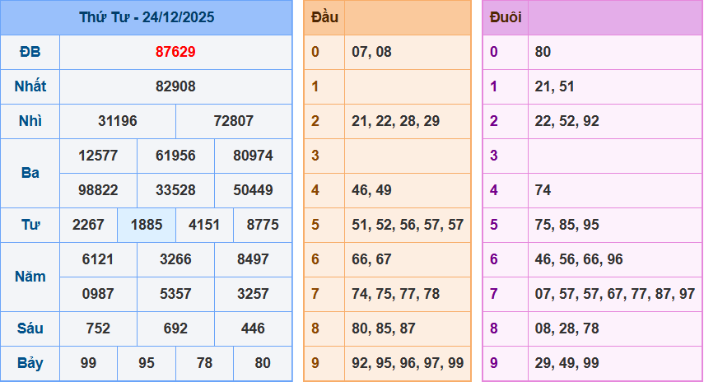The width and height of the screenshot is (704, 382).
Task: Click the date header Thứ Tư - 24/12/2025
Action: tap(147, 17)
